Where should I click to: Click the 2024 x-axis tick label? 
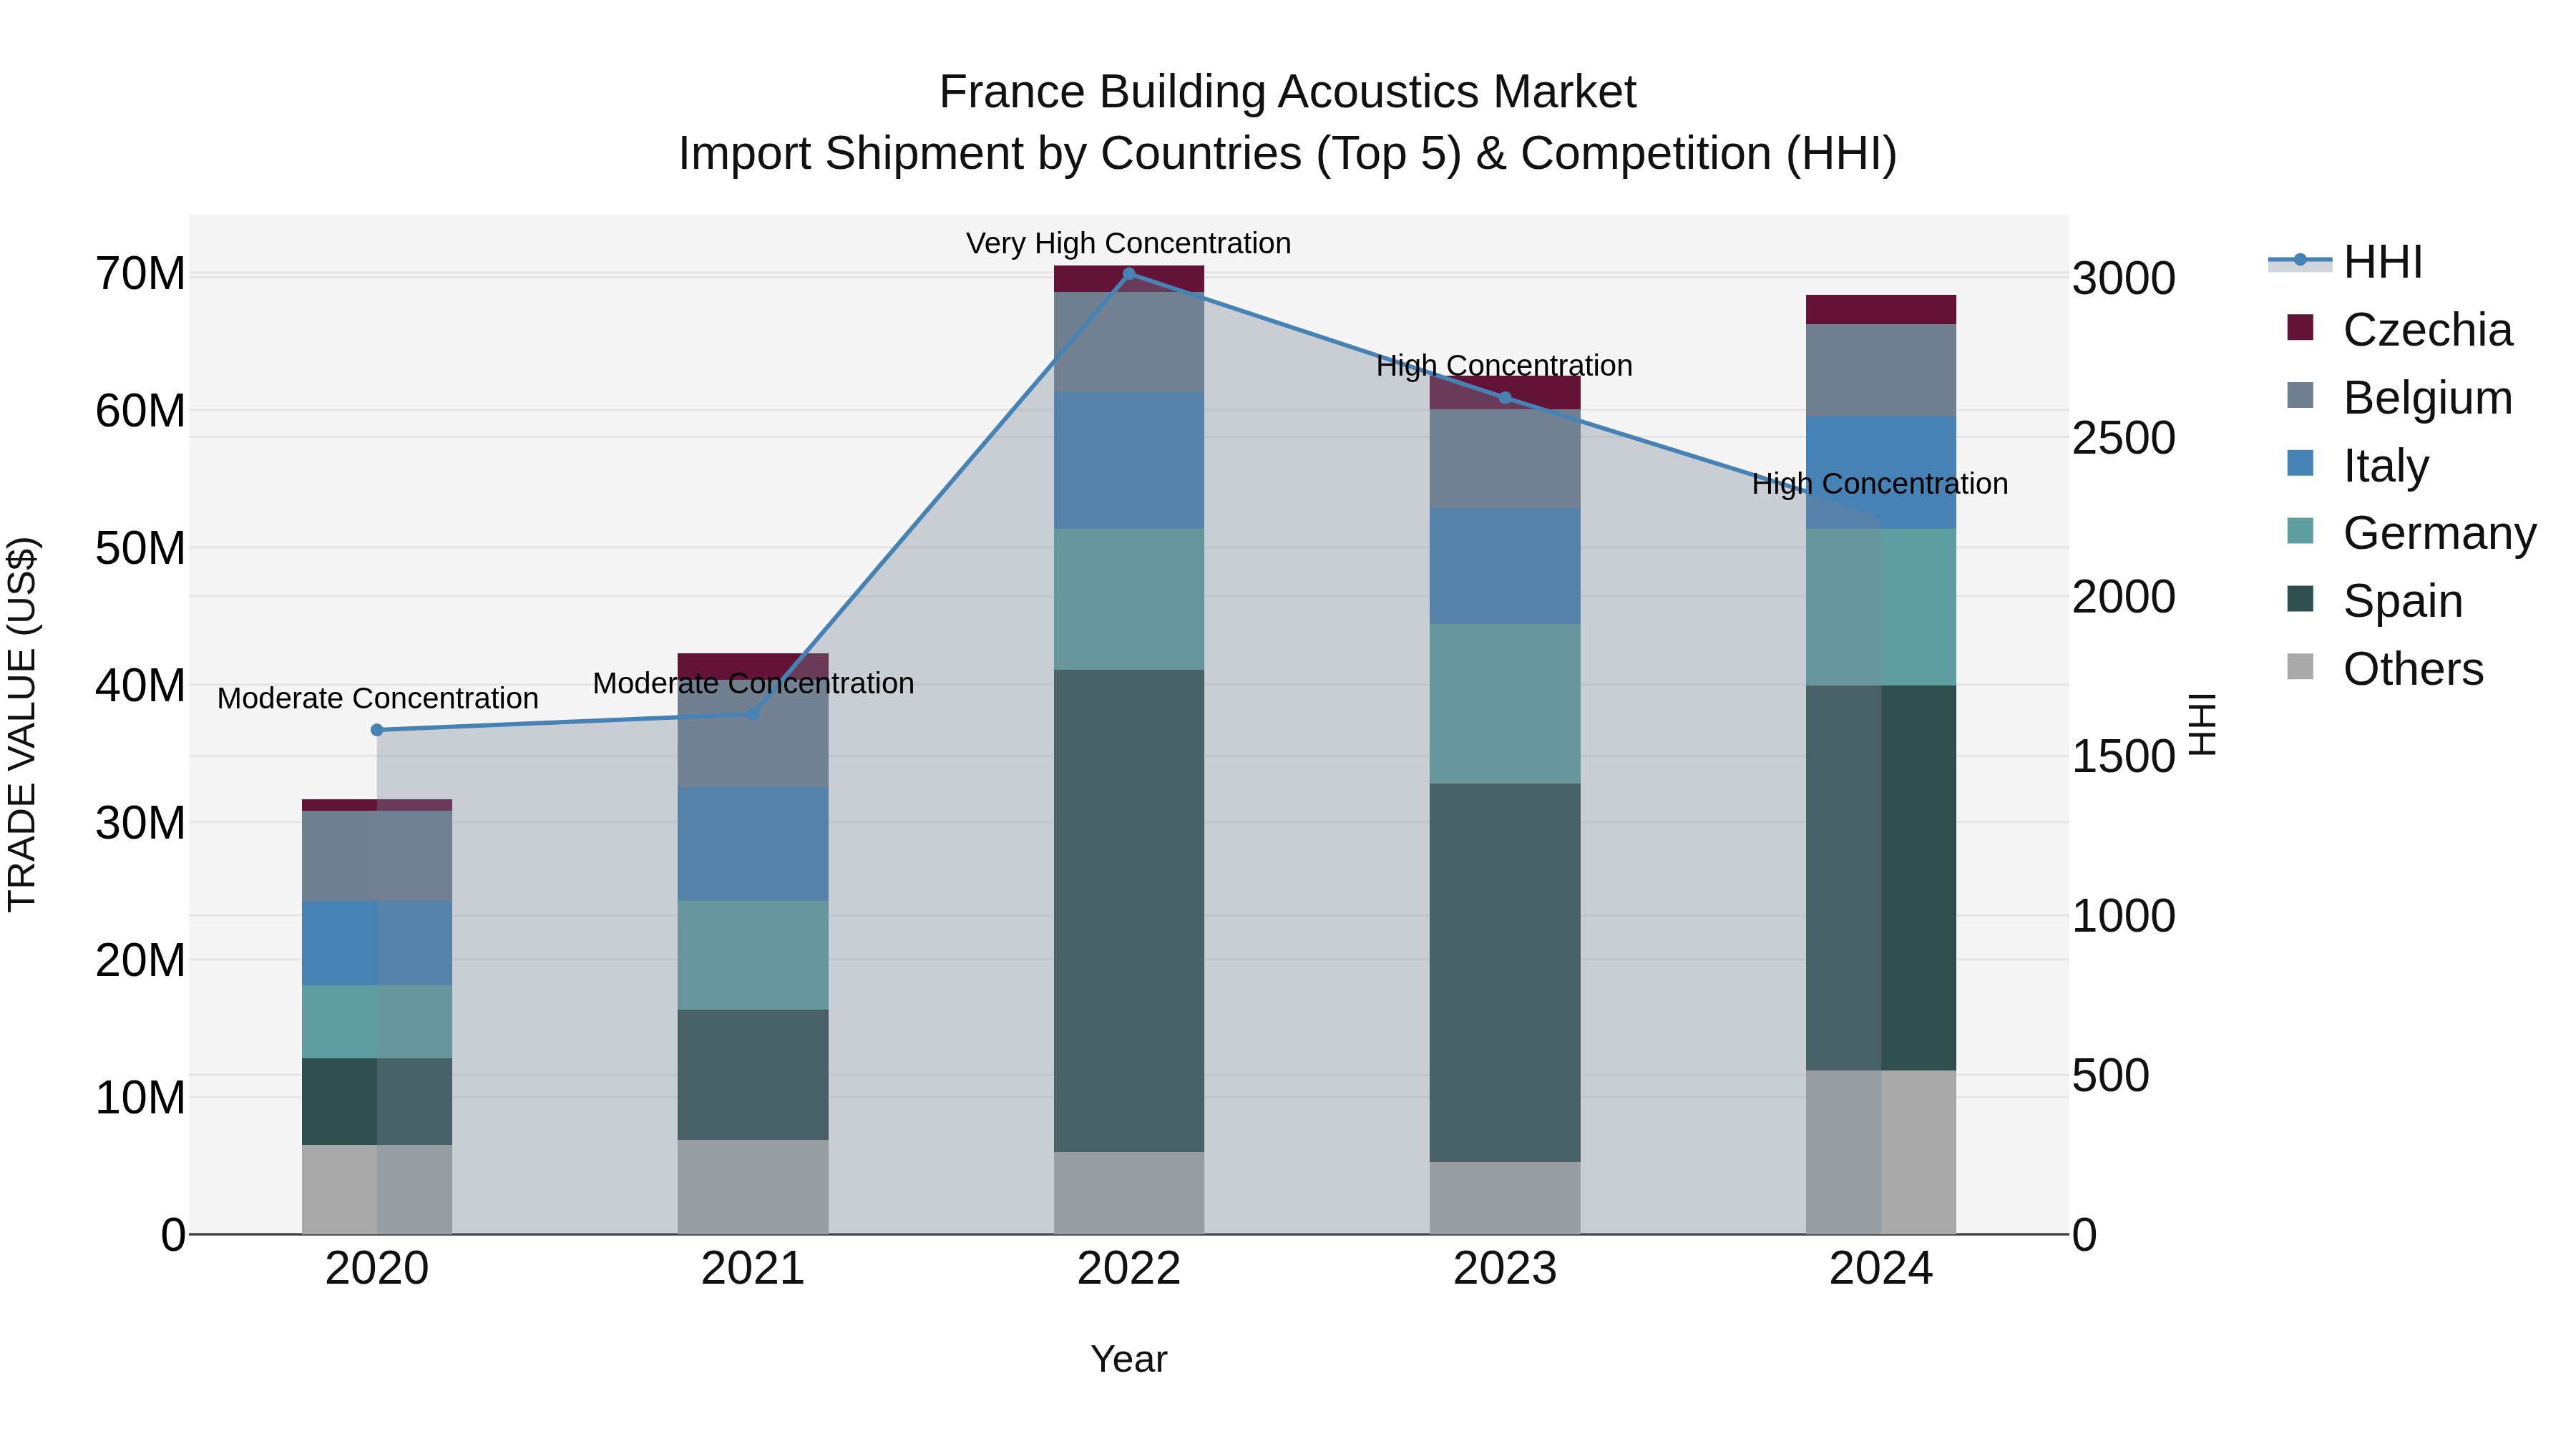coord(1881,1269)
